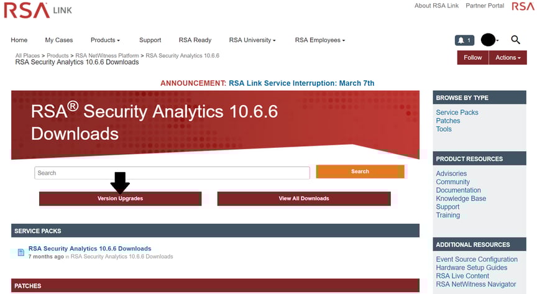Open the user avatar menu
Image resolution: width=537 pixels, height=294 pixels.
pos(489,40)
